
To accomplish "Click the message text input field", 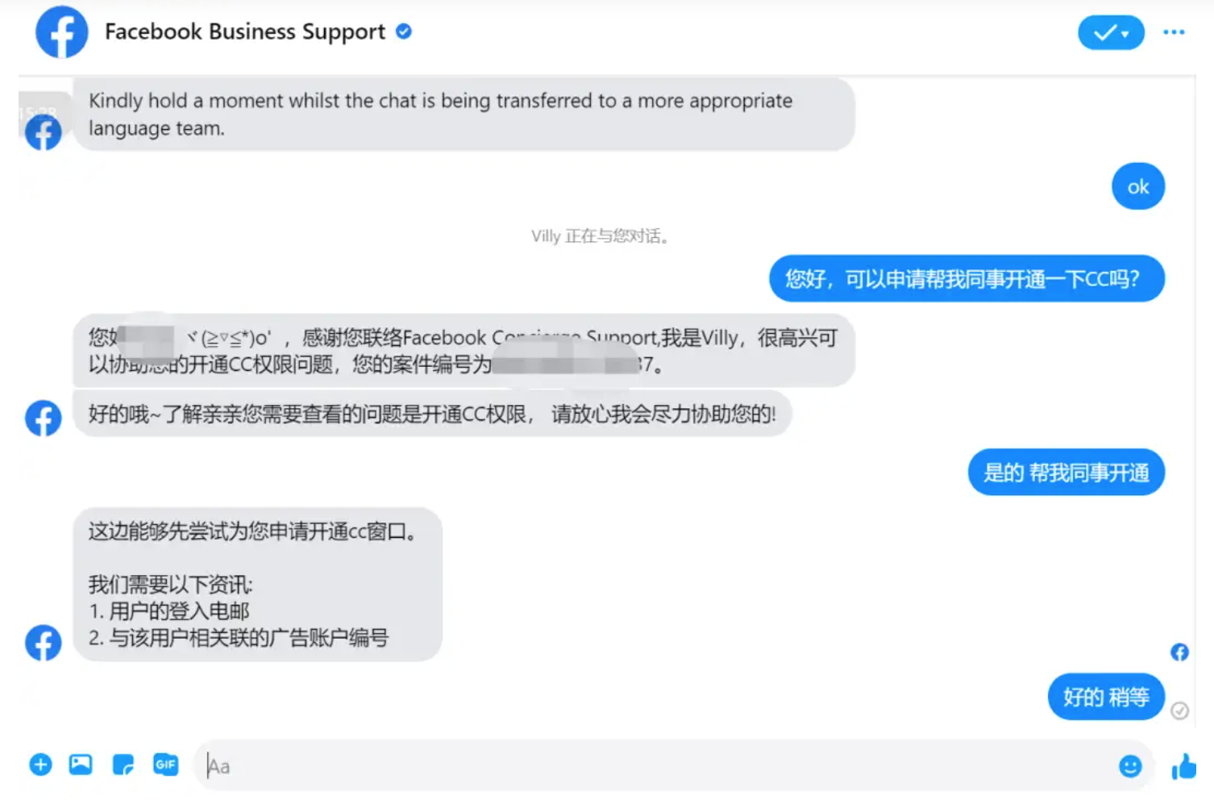I will pos(673,766).
